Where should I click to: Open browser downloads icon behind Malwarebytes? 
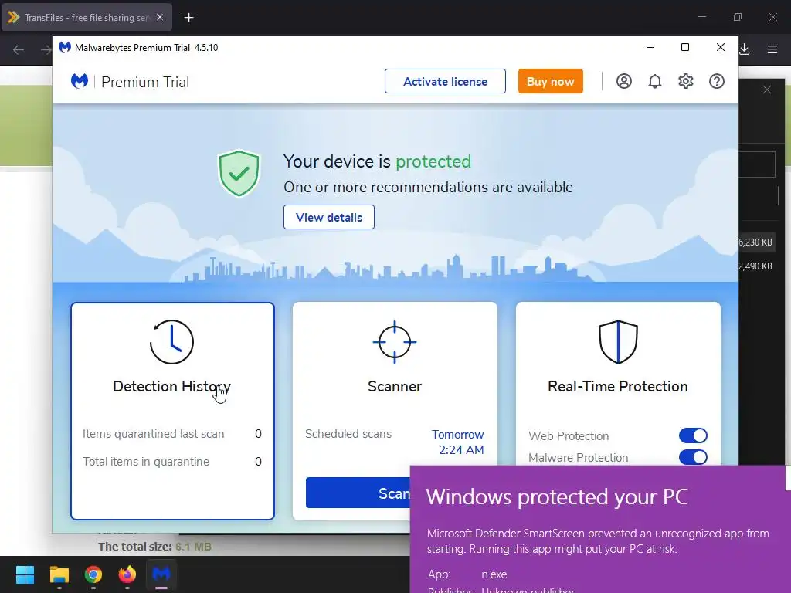point(745,49)
